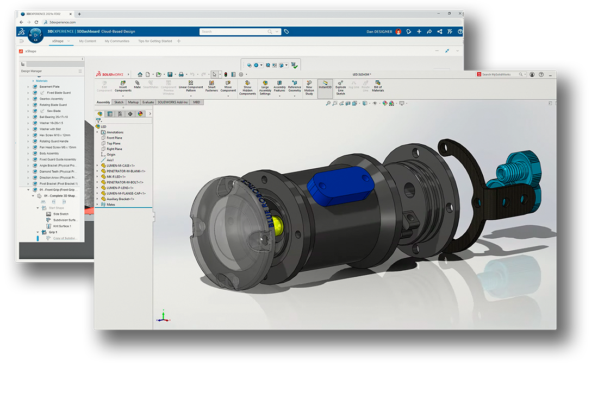The height and width of the screenshot is (407, 598).
Task: Click Move Component tool
Action: coord(228,86)
